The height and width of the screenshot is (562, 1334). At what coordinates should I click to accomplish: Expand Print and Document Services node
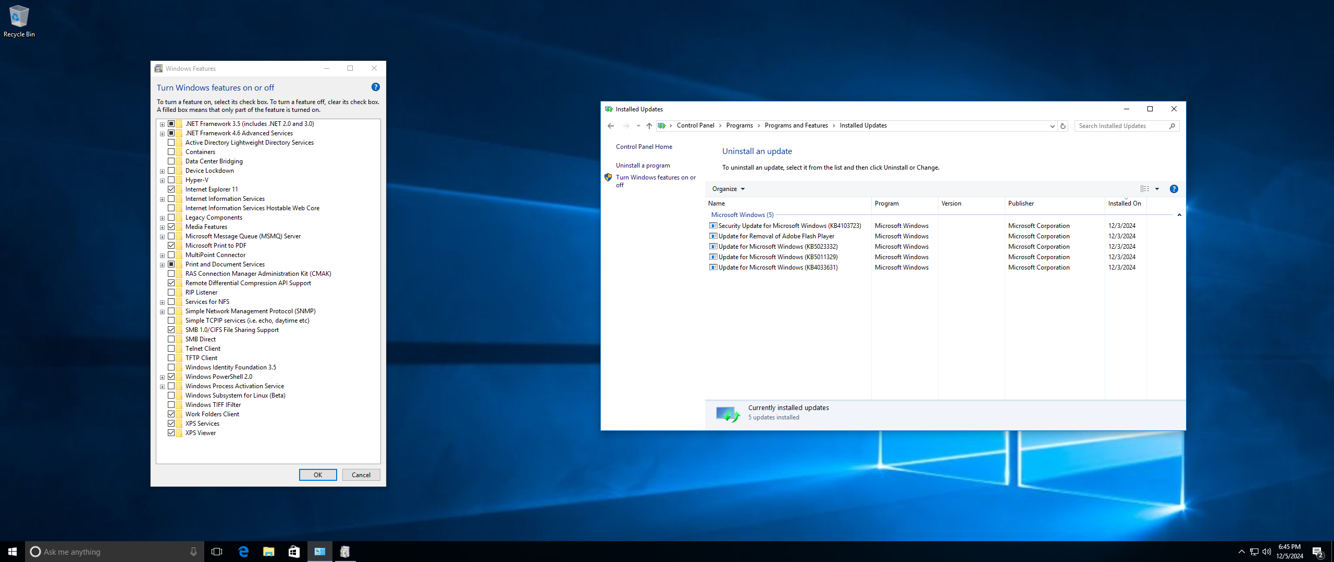point(162,265)
